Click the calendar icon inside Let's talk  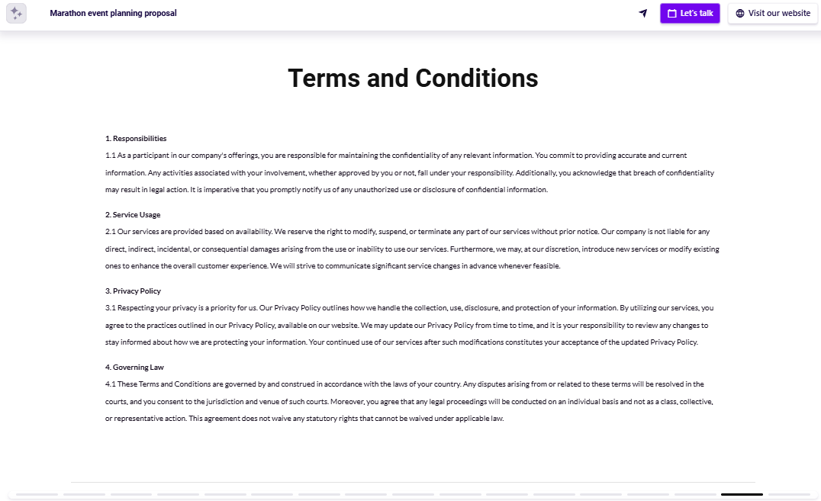(x=671, y=13)
